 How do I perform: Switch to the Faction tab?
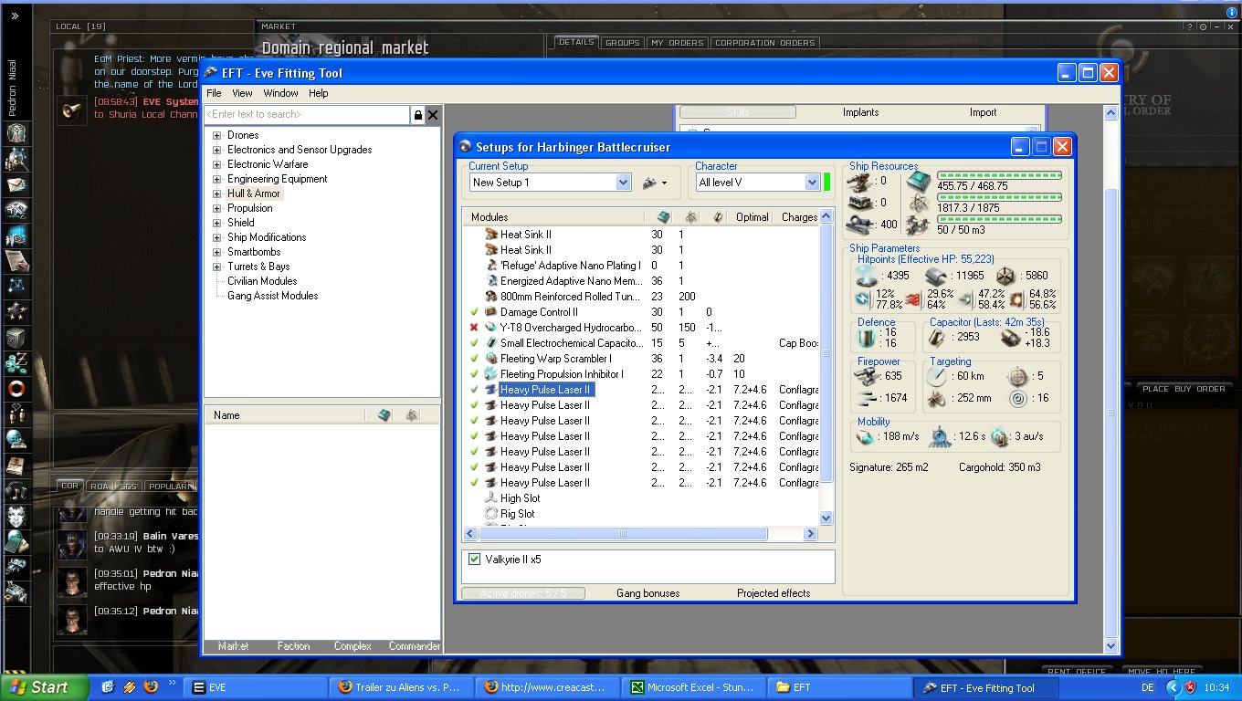[293, 646]
